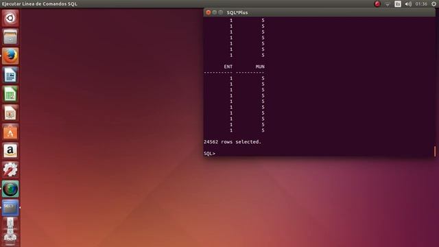Open System Settings gear-and-wrench icon
The width and height of the screenshot is (439, 247).
10,169
